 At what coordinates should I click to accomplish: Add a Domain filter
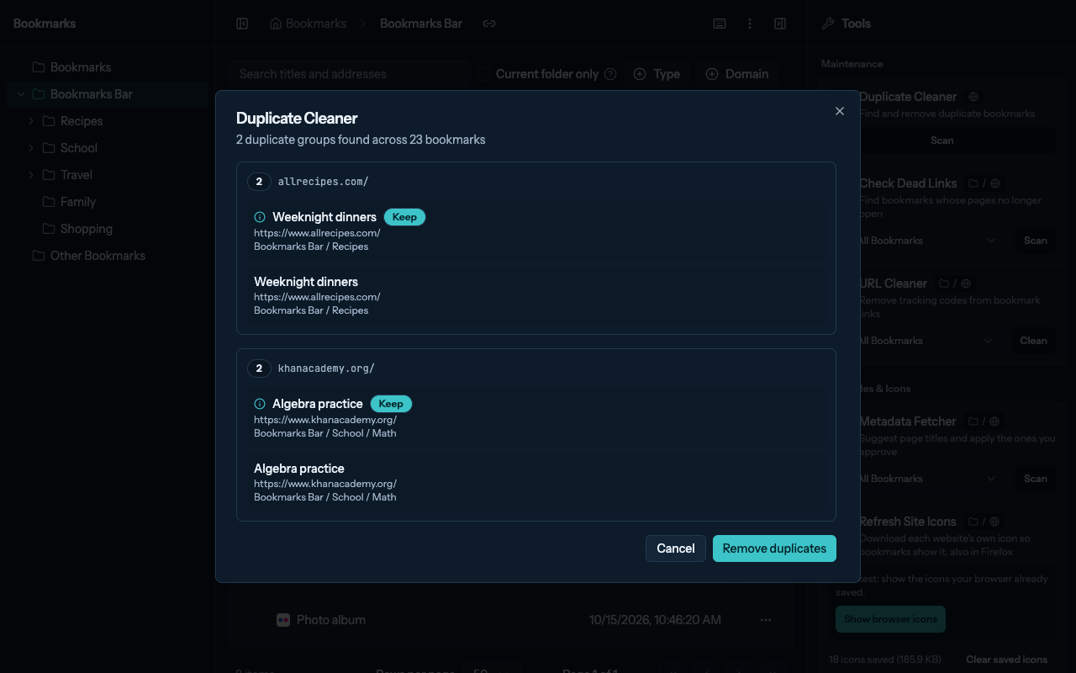(737, 74)
